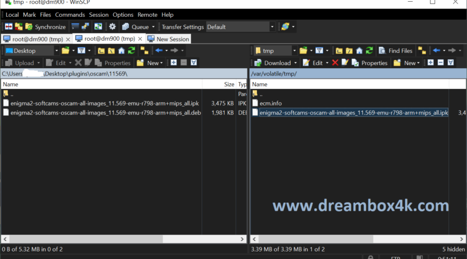This screenshot has width=467, height=259.
Task: Click the remote Open Directory folder icon
Action: (304, 51)
